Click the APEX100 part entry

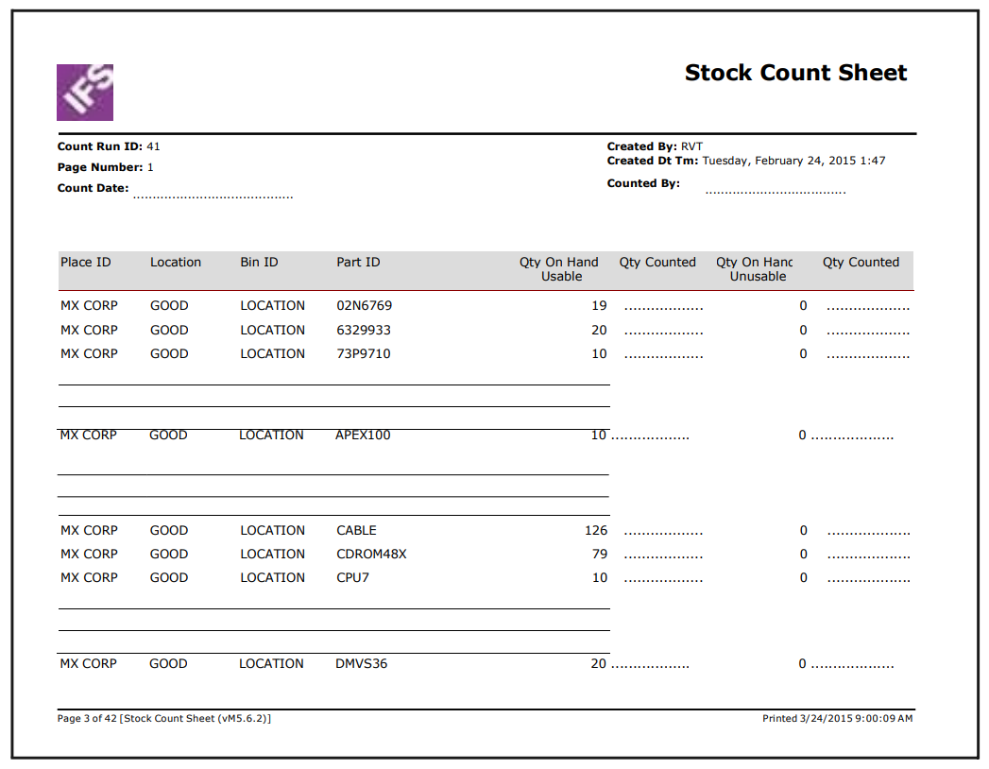tap(363, 436)
